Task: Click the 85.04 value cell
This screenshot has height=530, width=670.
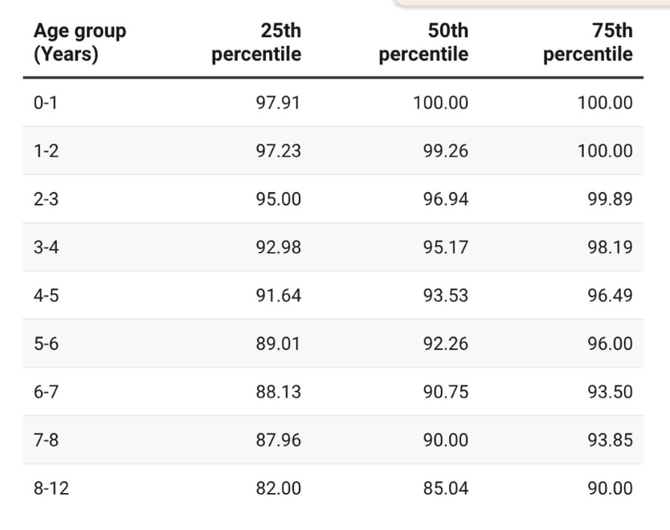Action: (445, 488)
